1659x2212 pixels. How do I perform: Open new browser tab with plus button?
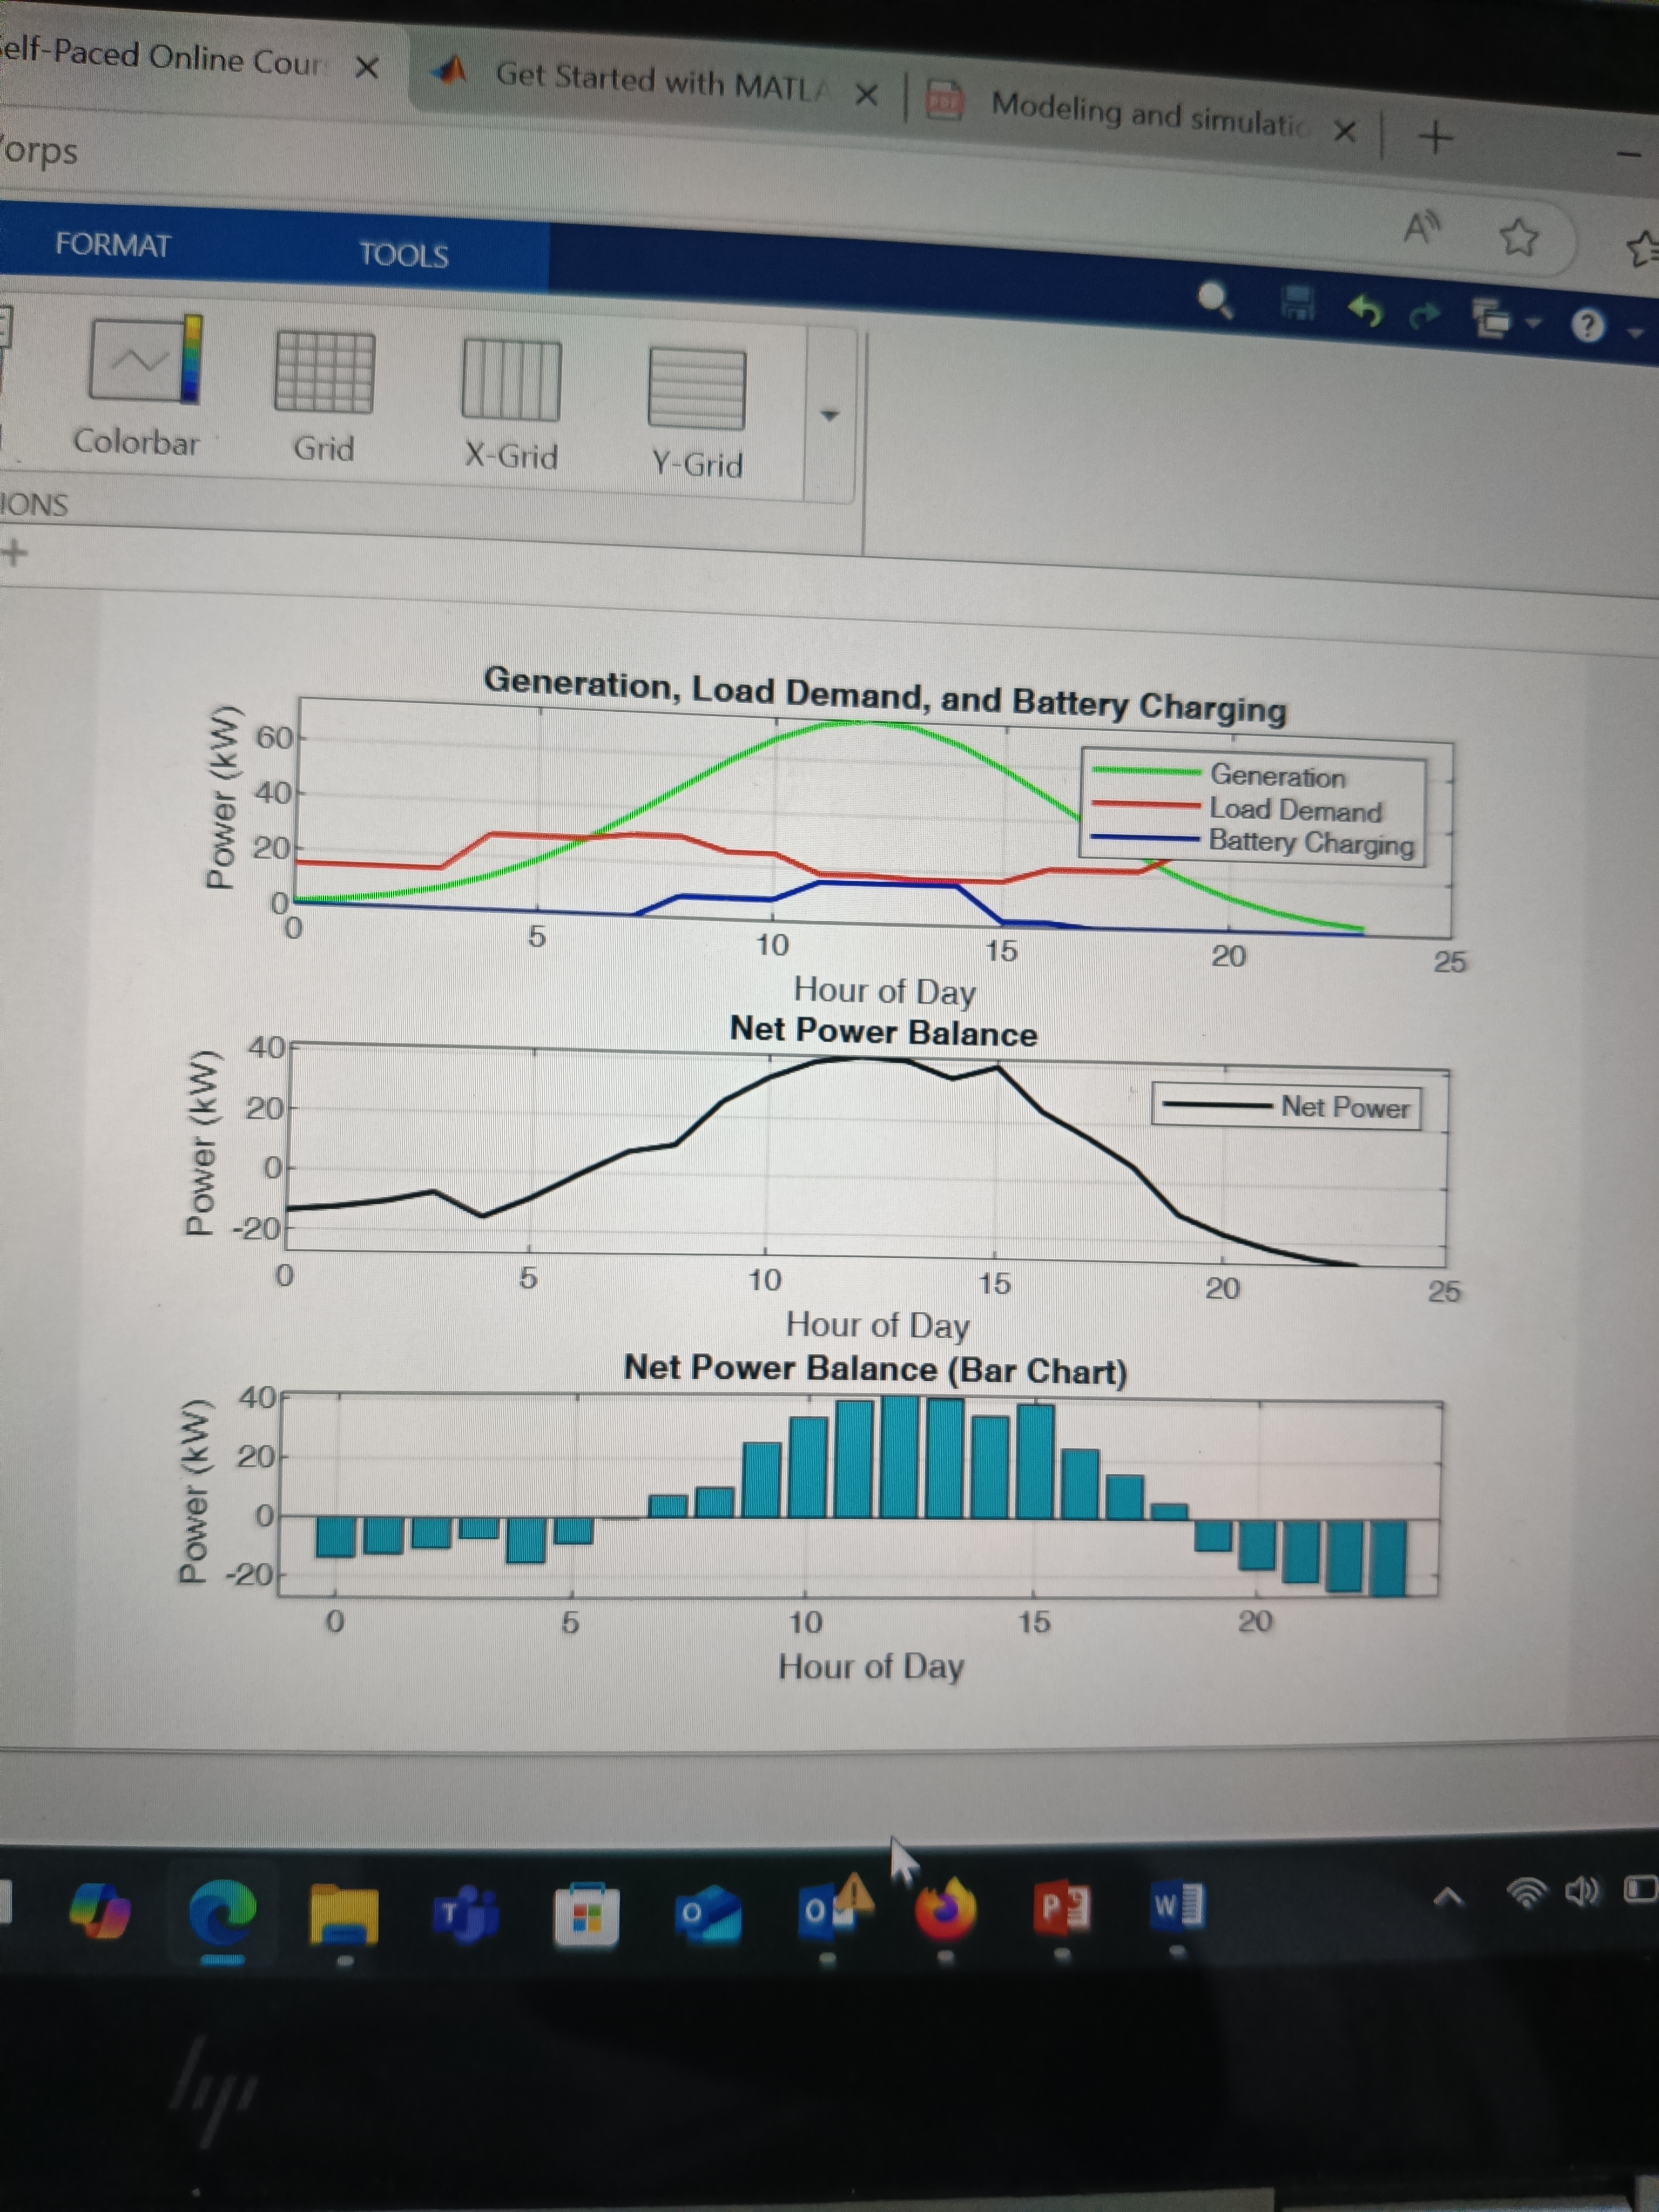[1435, 137]
